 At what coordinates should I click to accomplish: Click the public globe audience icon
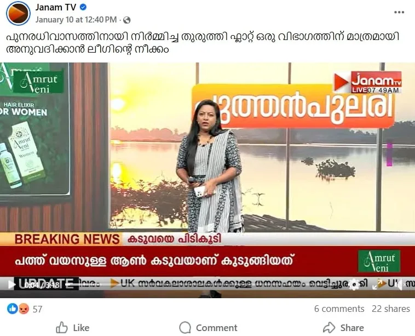tap(127, 20)
